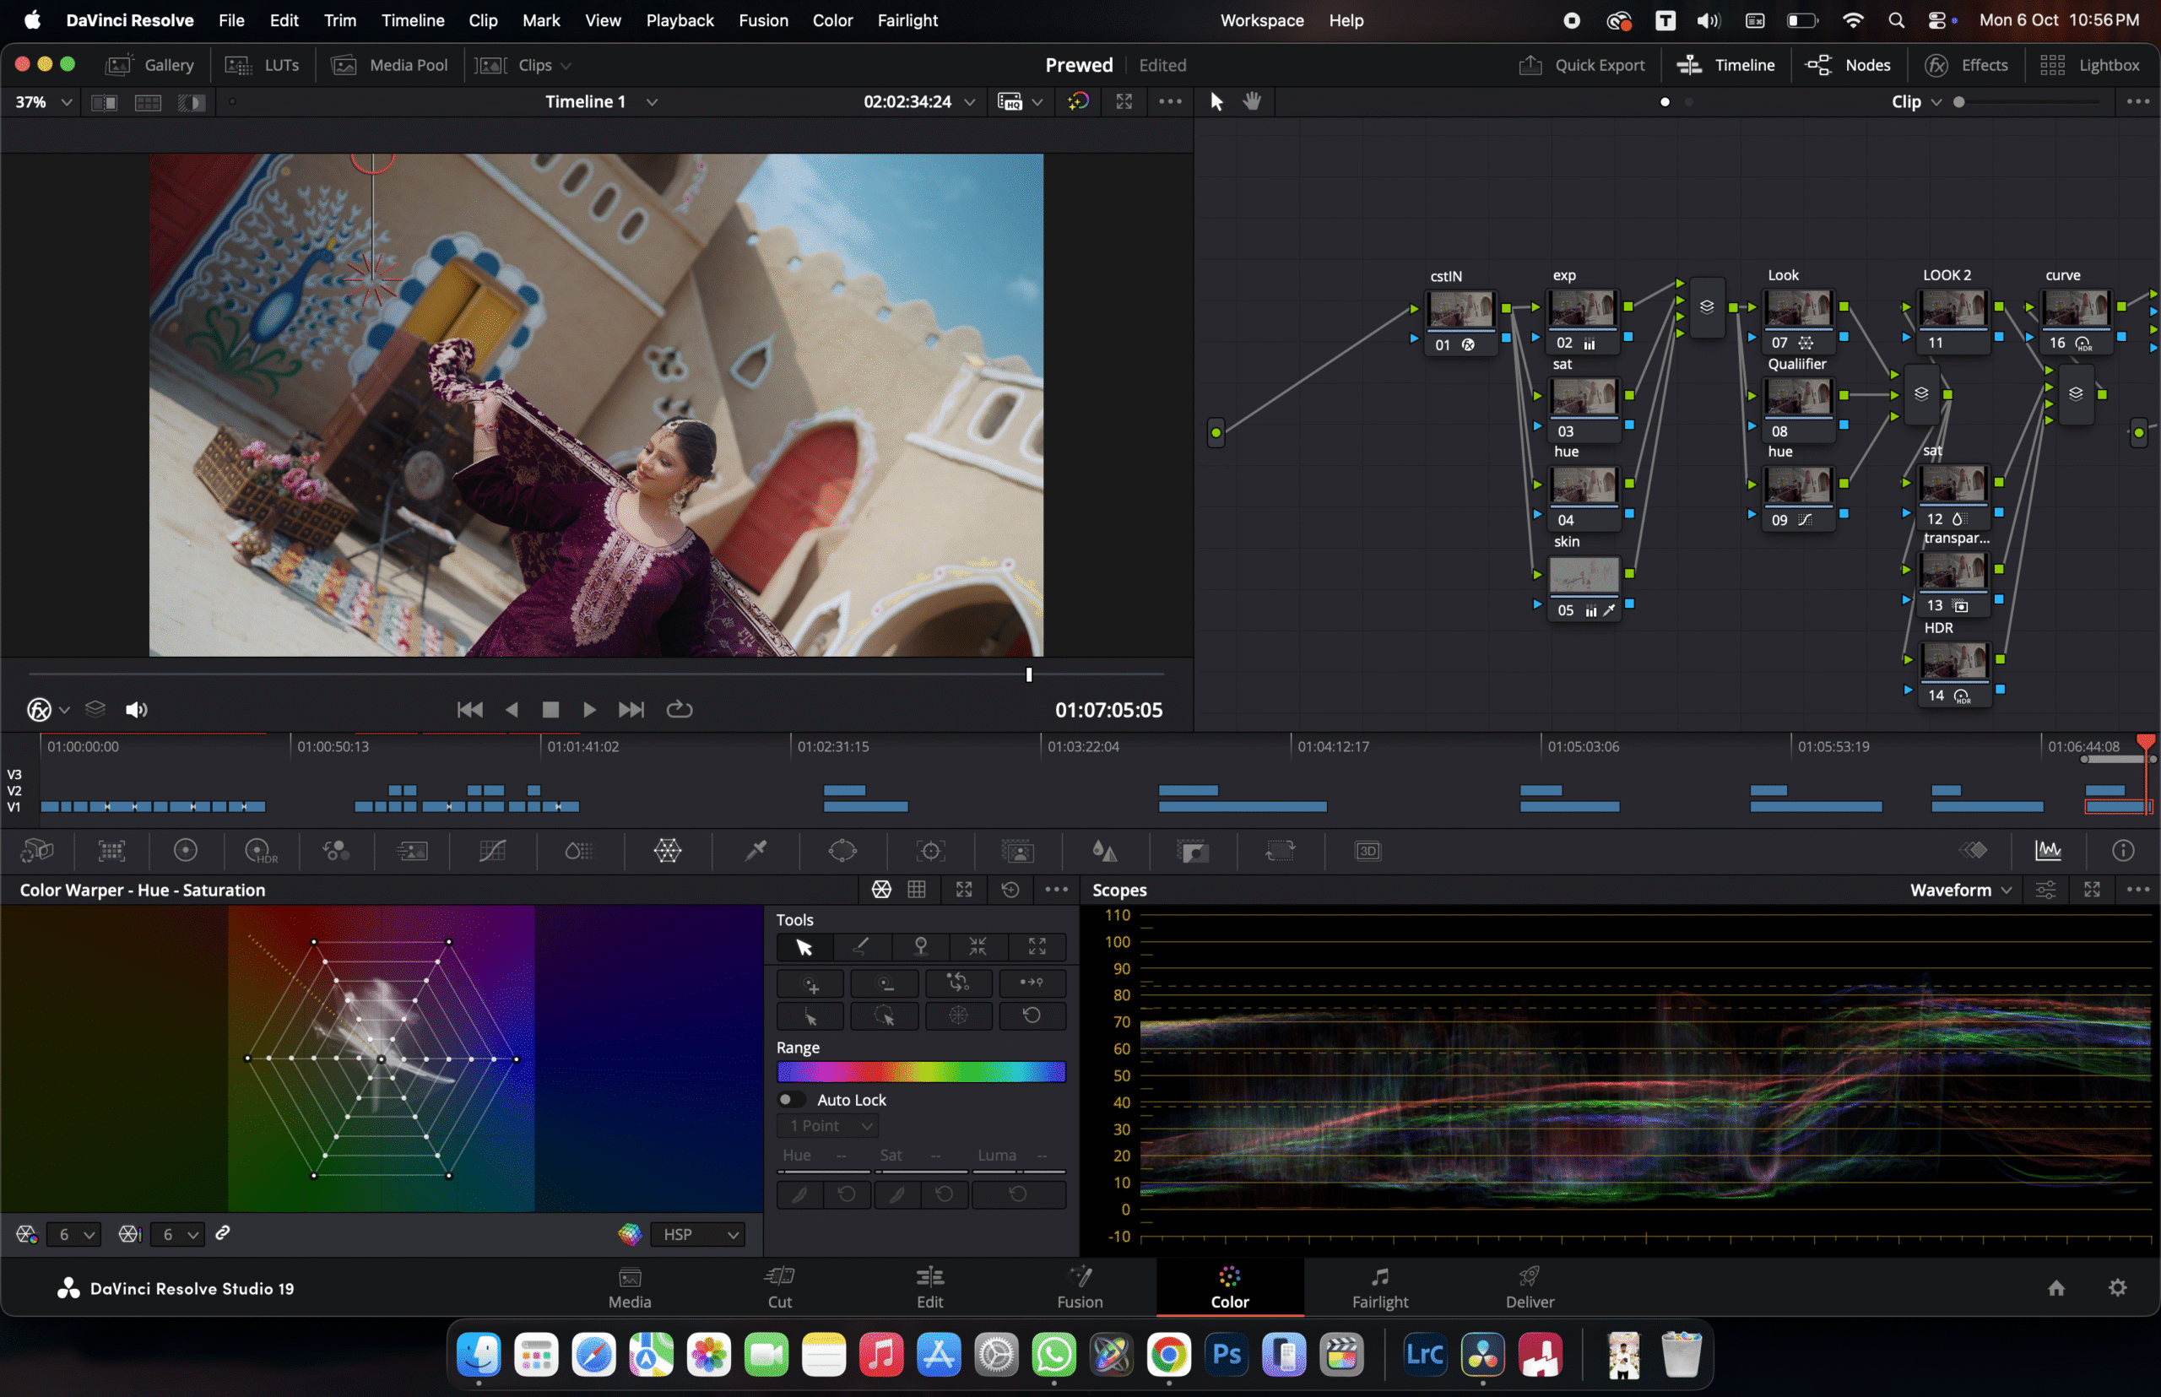
Task: Open the Camera Raw palette
Action: pyautogui.click(x=37, y=851)
